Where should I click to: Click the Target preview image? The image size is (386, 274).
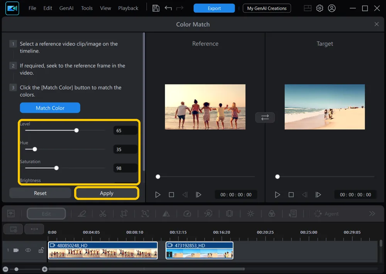pyautogui.click(x=325, y=107)
